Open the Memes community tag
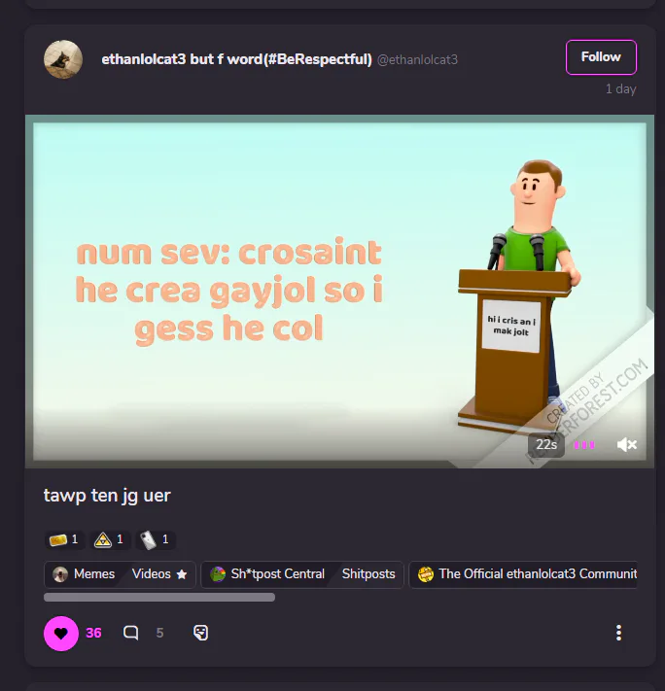This screenshot has width=665, height=691. click(x=84, y=574)
